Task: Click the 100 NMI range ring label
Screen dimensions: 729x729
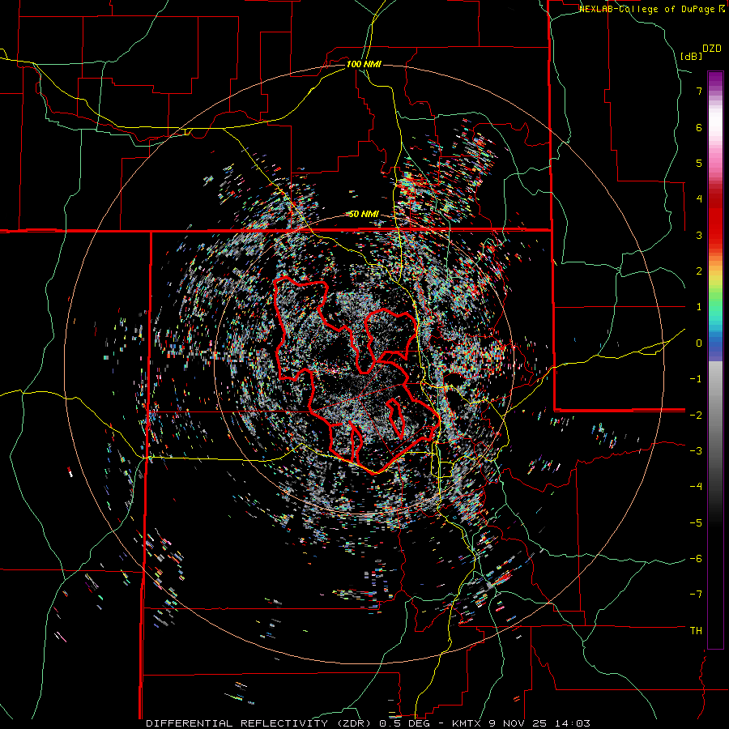Action: pos(364,64)
